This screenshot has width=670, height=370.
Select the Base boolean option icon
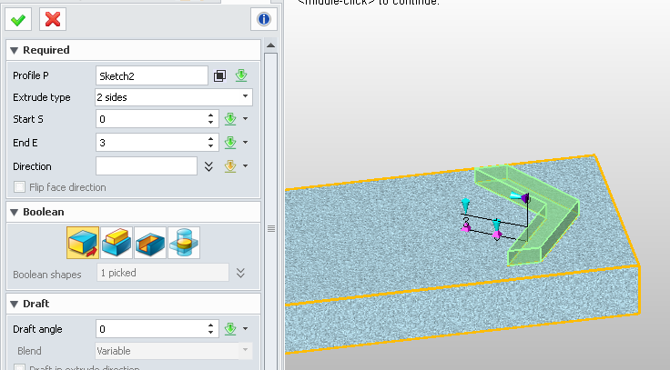(83, 243)
